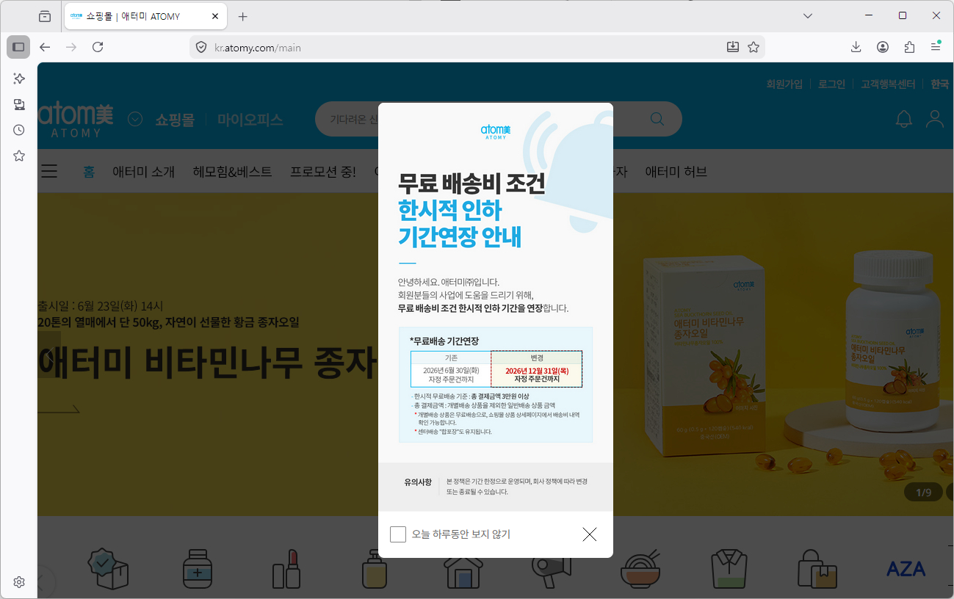Open the hamburger category menu
Screen dimensions: 954x599
(x=49, y=172)
